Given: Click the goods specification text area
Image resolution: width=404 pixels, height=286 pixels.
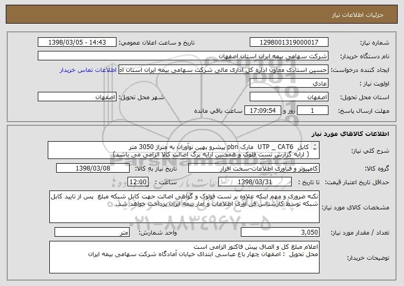Looking at the screenshot, I should point(184,207).
